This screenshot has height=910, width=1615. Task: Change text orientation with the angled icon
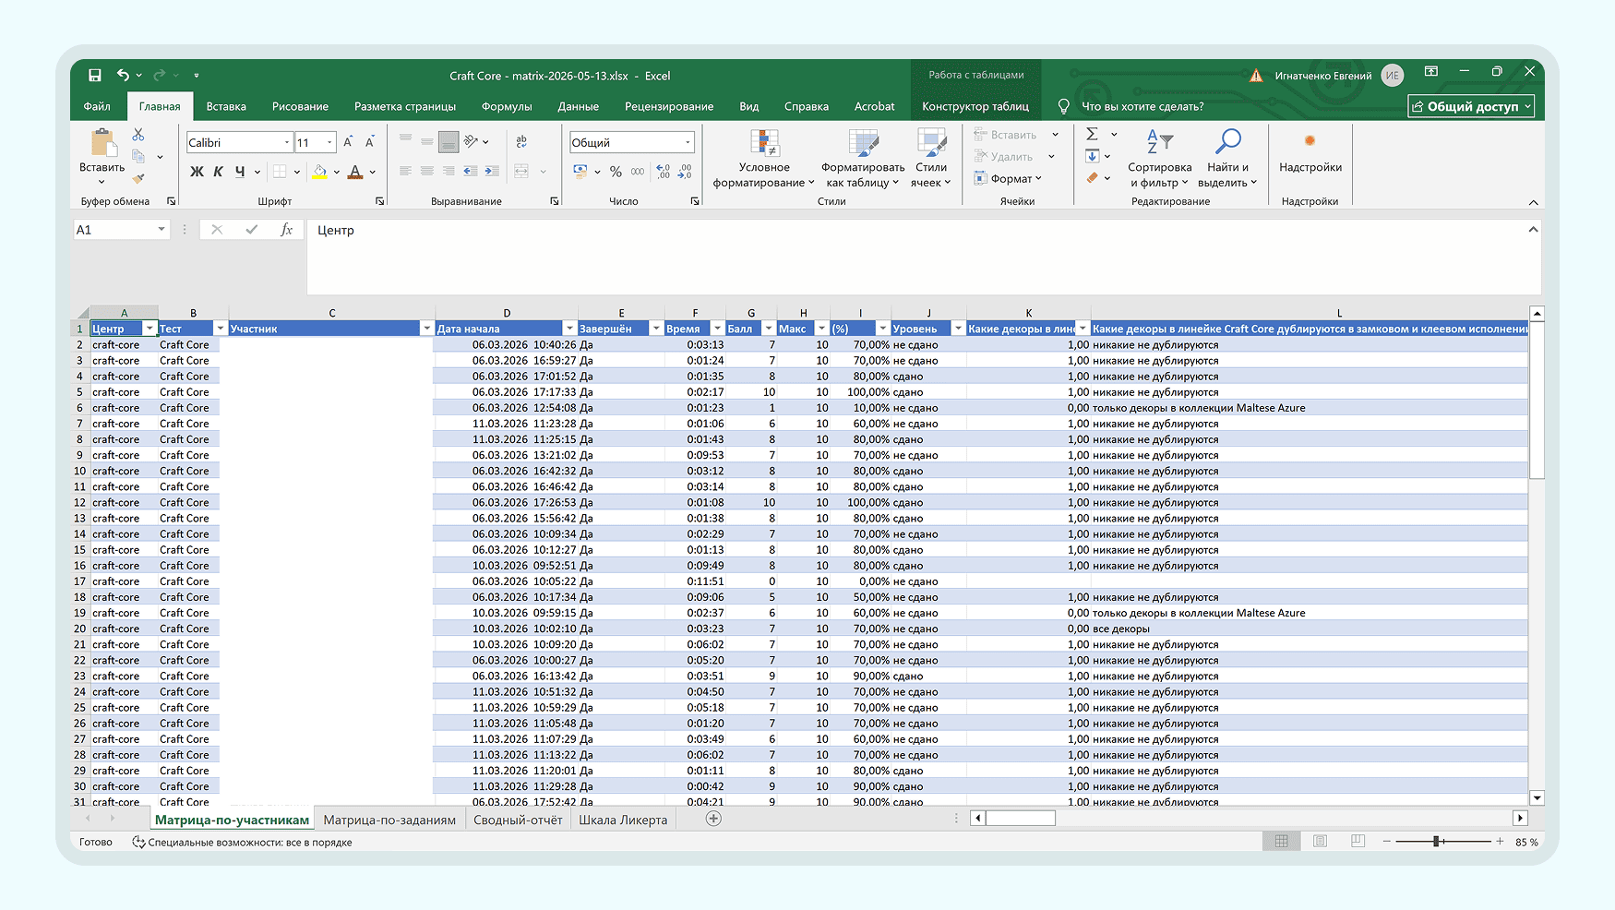click(x=472, y=141)
